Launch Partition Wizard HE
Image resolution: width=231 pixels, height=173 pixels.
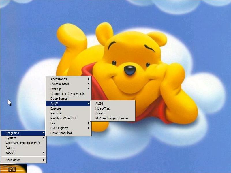(x=64, y=118)
